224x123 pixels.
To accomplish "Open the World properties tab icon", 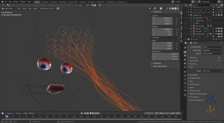I will 185,67.
